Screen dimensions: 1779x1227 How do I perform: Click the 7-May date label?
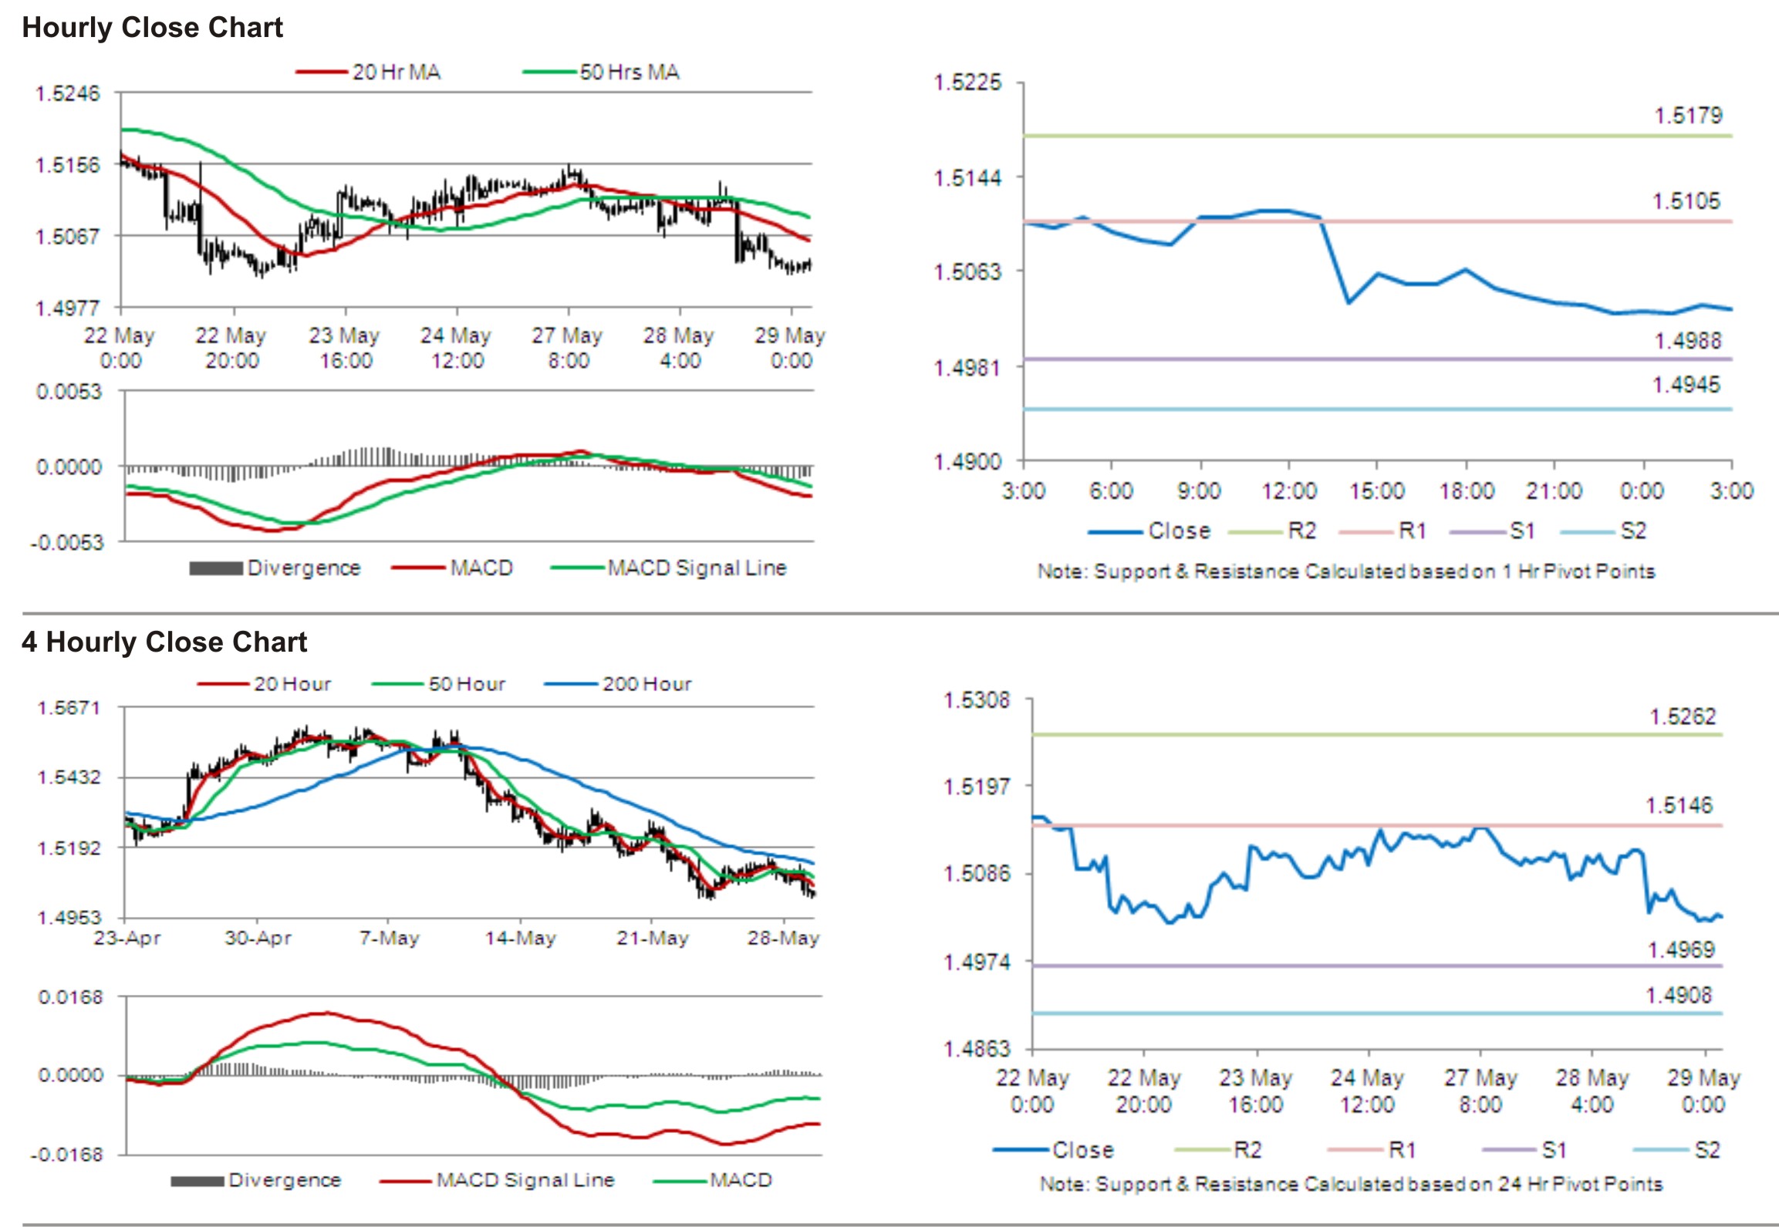pos(389,939)
